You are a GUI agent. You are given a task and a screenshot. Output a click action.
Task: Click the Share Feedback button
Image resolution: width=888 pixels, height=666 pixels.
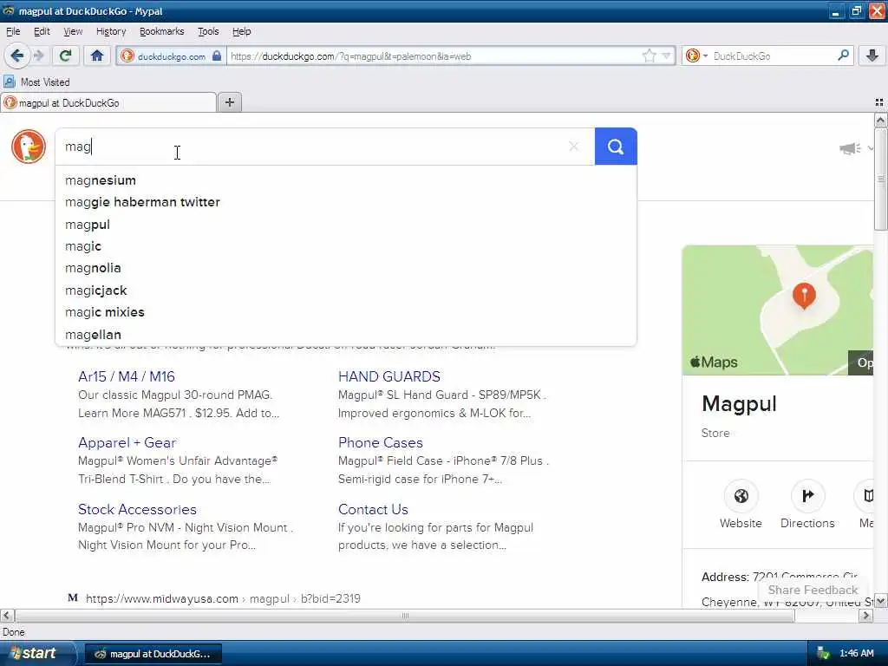[812, 590]
